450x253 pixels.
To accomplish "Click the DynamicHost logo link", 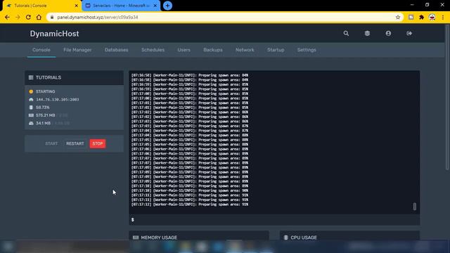I will pyautogui.click(x=54, y=34).
